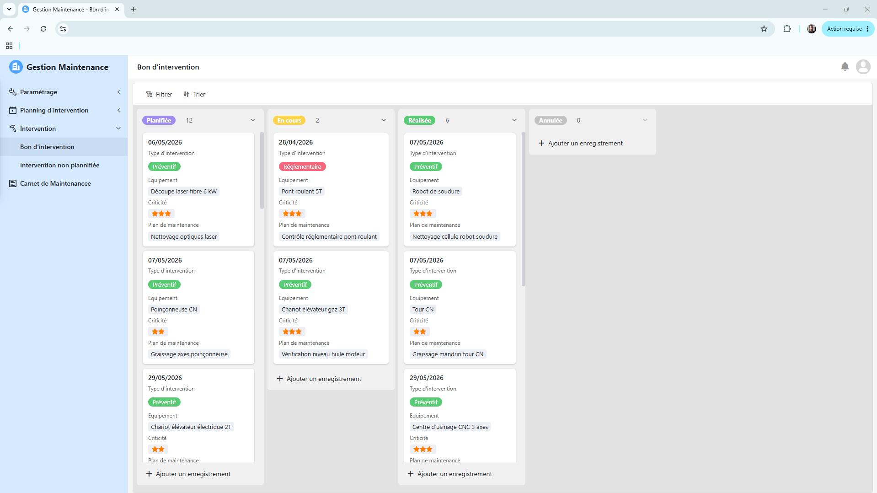Viewport: 877px width, 493px height.
Task: Reload the page
Action: 43,29
